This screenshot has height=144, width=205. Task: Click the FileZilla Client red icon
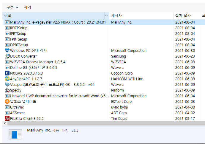(7, 119)
